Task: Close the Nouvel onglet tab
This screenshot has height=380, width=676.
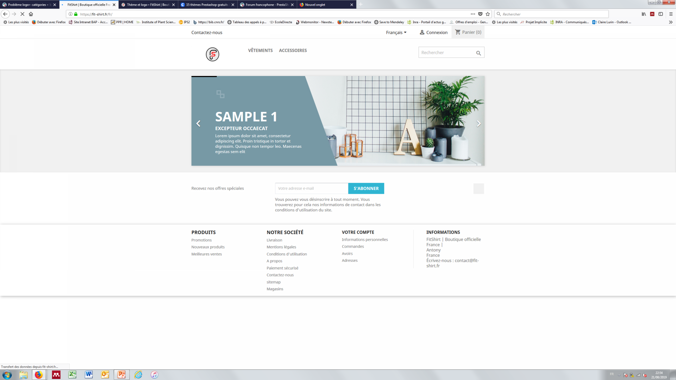Action: [351, 5]
